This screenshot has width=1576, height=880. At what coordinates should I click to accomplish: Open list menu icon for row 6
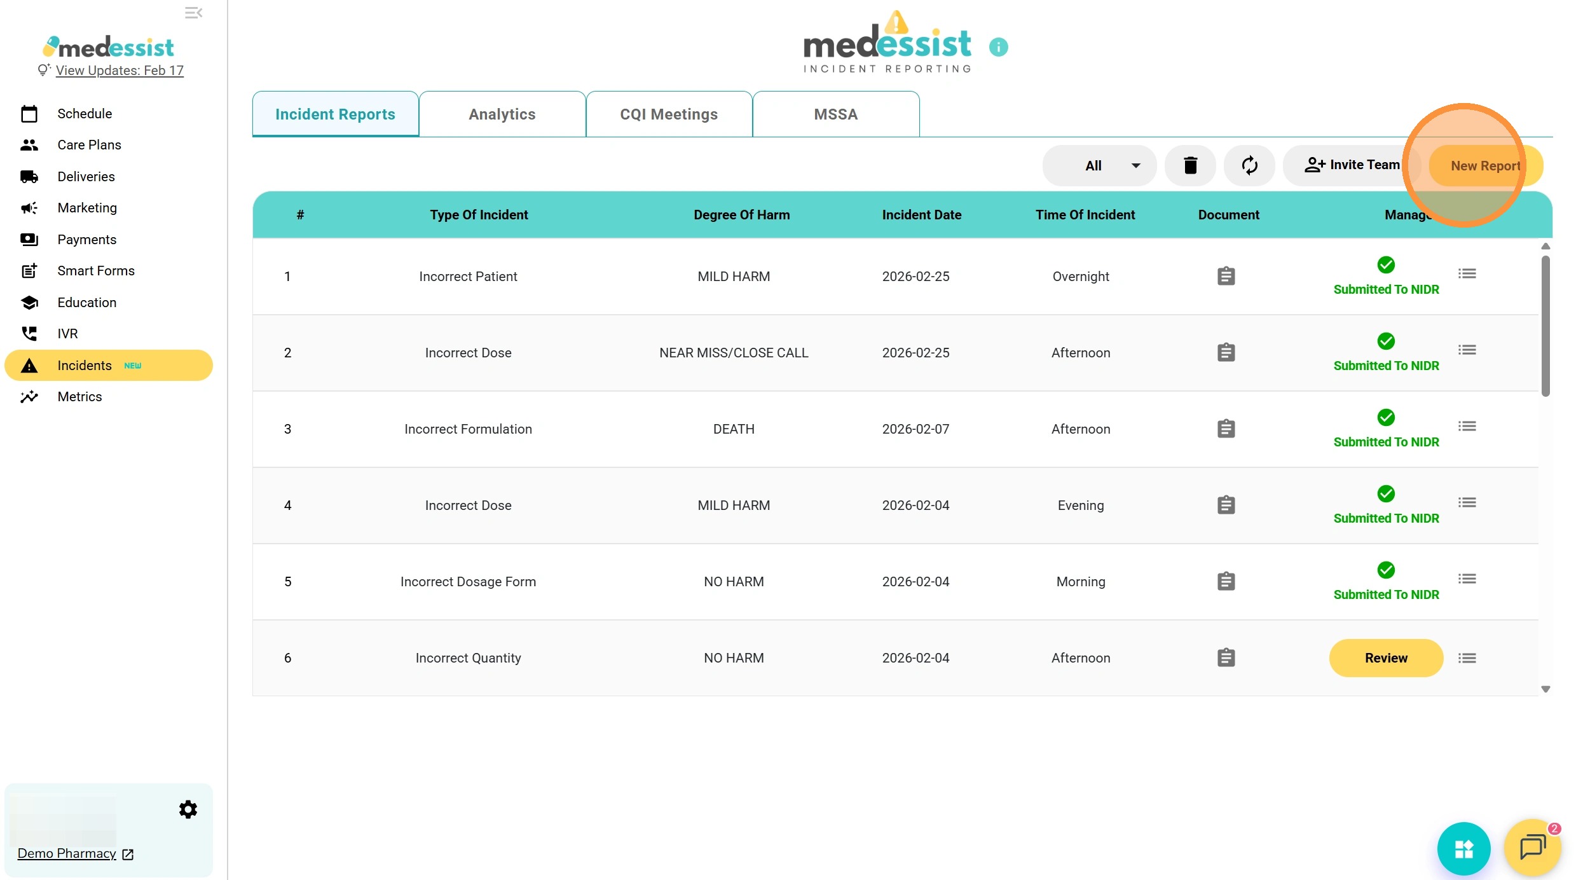(1467, 658)
